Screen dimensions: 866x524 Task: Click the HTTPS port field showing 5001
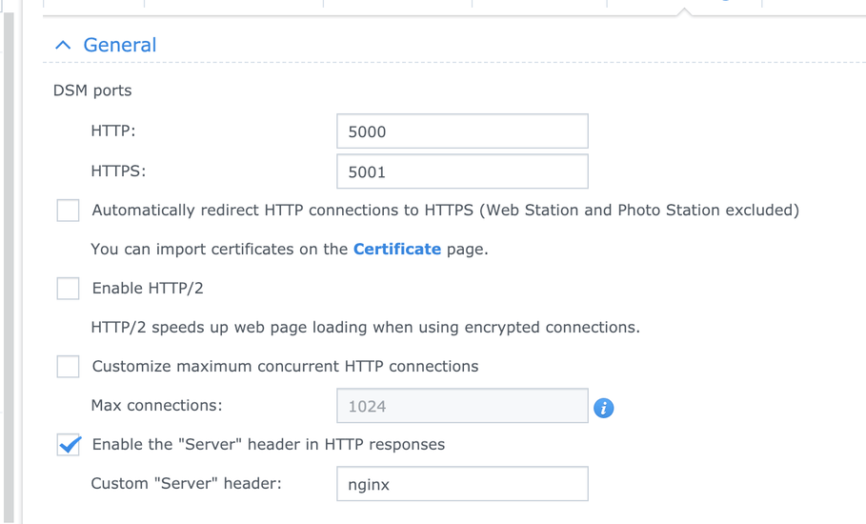pyautogui.click(x=462, y=172)
